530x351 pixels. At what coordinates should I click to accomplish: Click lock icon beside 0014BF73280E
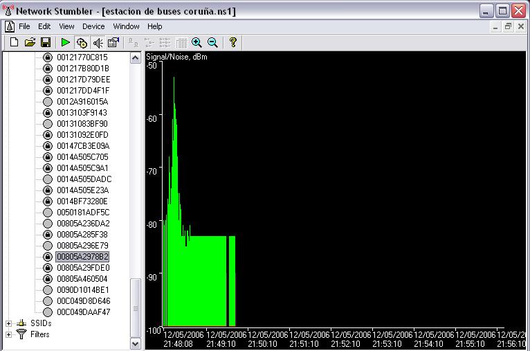(x=48, y=201)
